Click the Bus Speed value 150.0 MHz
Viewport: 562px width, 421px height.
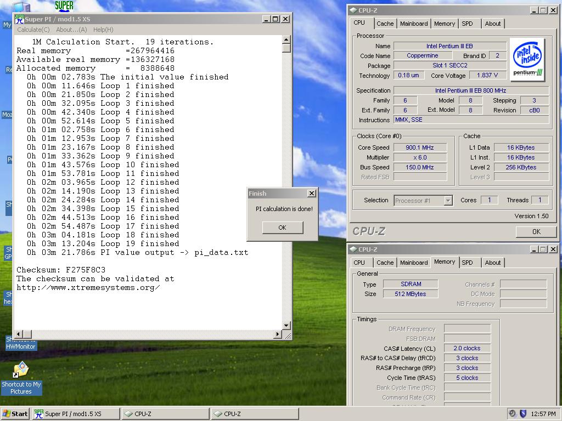point(420,167)
